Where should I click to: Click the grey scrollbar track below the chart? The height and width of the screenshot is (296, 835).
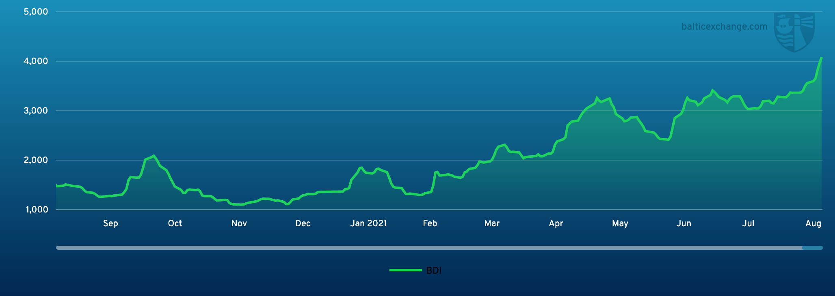[429, 248]
